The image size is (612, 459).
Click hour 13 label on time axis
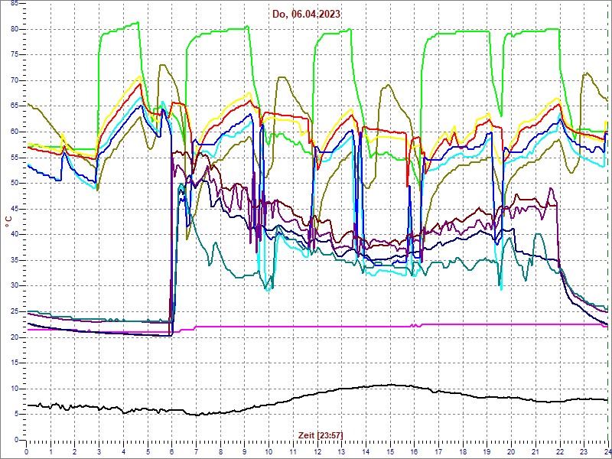pyautogui.click(x=341, y=452)
